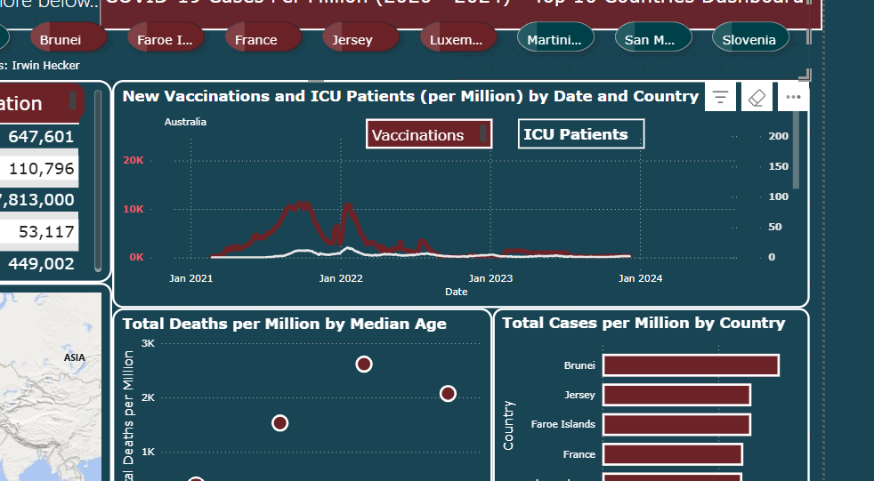This screenshot has width=874, height=481.
Task: Open the filter icon on the vaccinations chart
Action: tap(721, 97)
